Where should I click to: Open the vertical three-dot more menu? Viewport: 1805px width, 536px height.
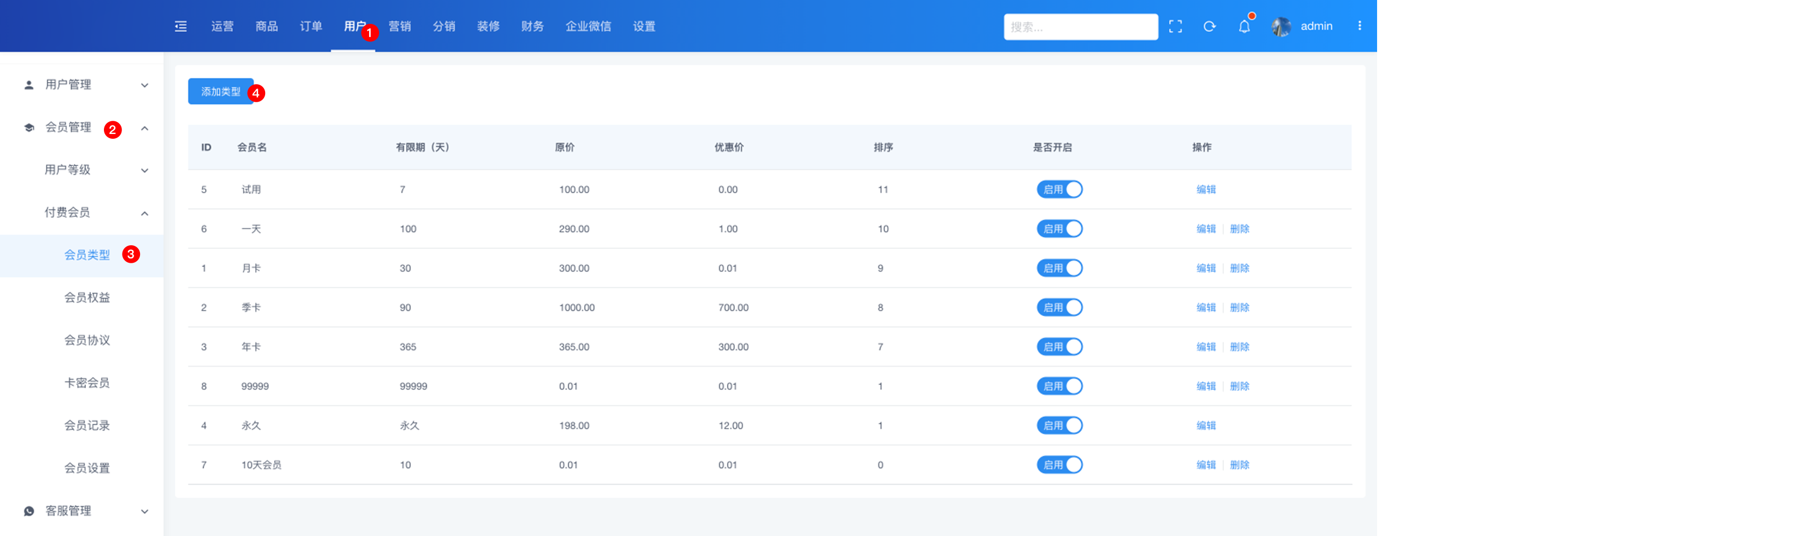coord(1360,26)
